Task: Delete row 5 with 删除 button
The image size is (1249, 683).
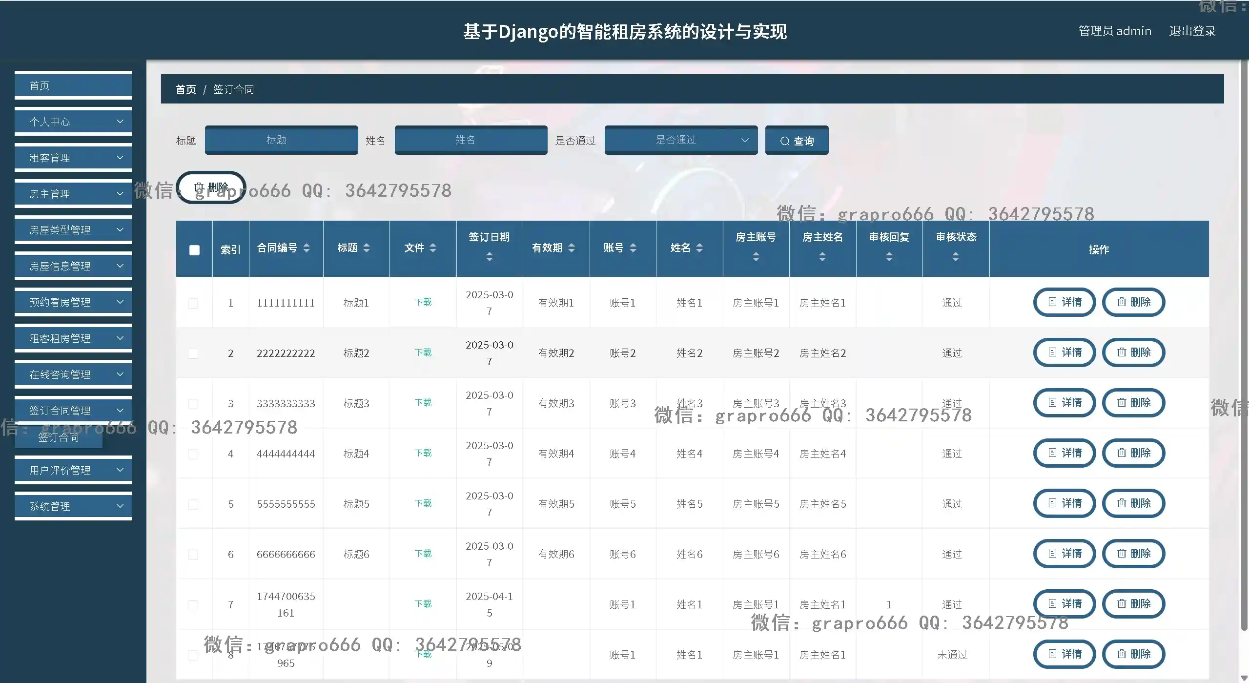Action: click(1133, 503)
